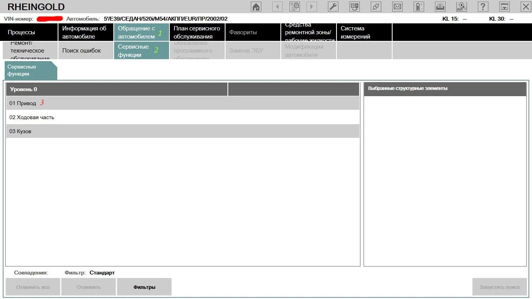Click the printer icon

(x=440, y=7)
